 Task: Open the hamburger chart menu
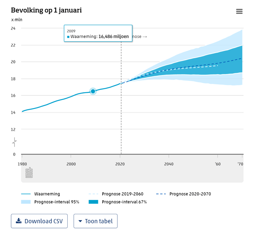coord(239,11)
